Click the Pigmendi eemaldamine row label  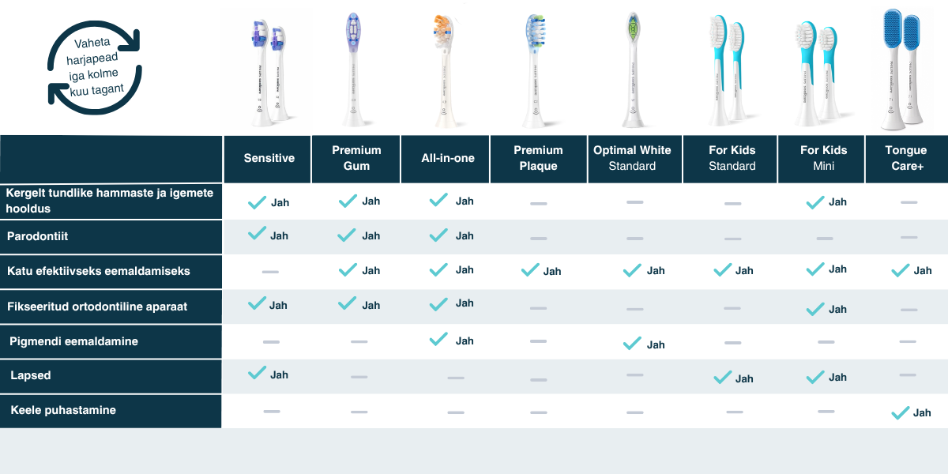pos(73,341)
